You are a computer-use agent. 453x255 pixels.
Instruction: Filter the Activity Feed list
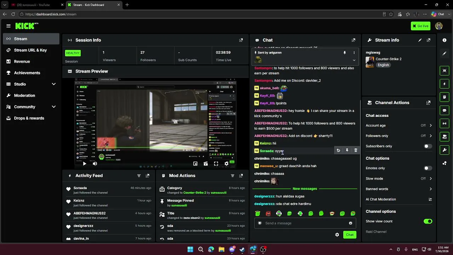[139, 176]
